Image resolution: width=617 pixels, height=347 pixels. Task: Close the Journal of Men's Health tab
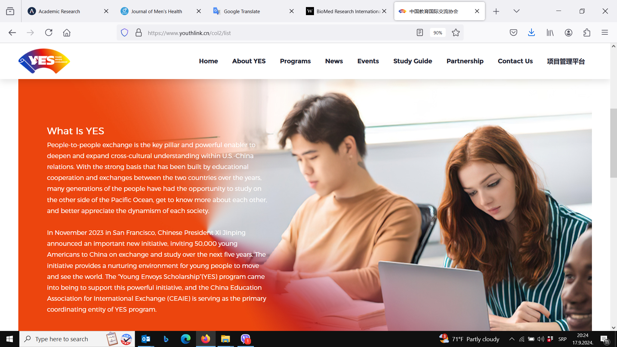coord(199,11)
